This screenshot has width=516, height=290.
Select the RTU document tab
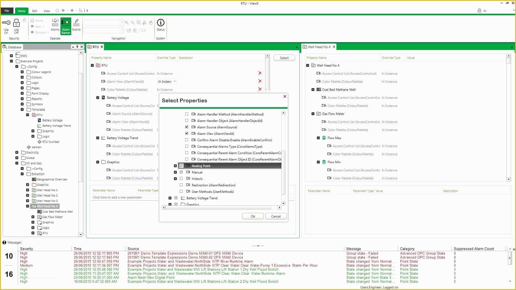[x=96, y=47]
